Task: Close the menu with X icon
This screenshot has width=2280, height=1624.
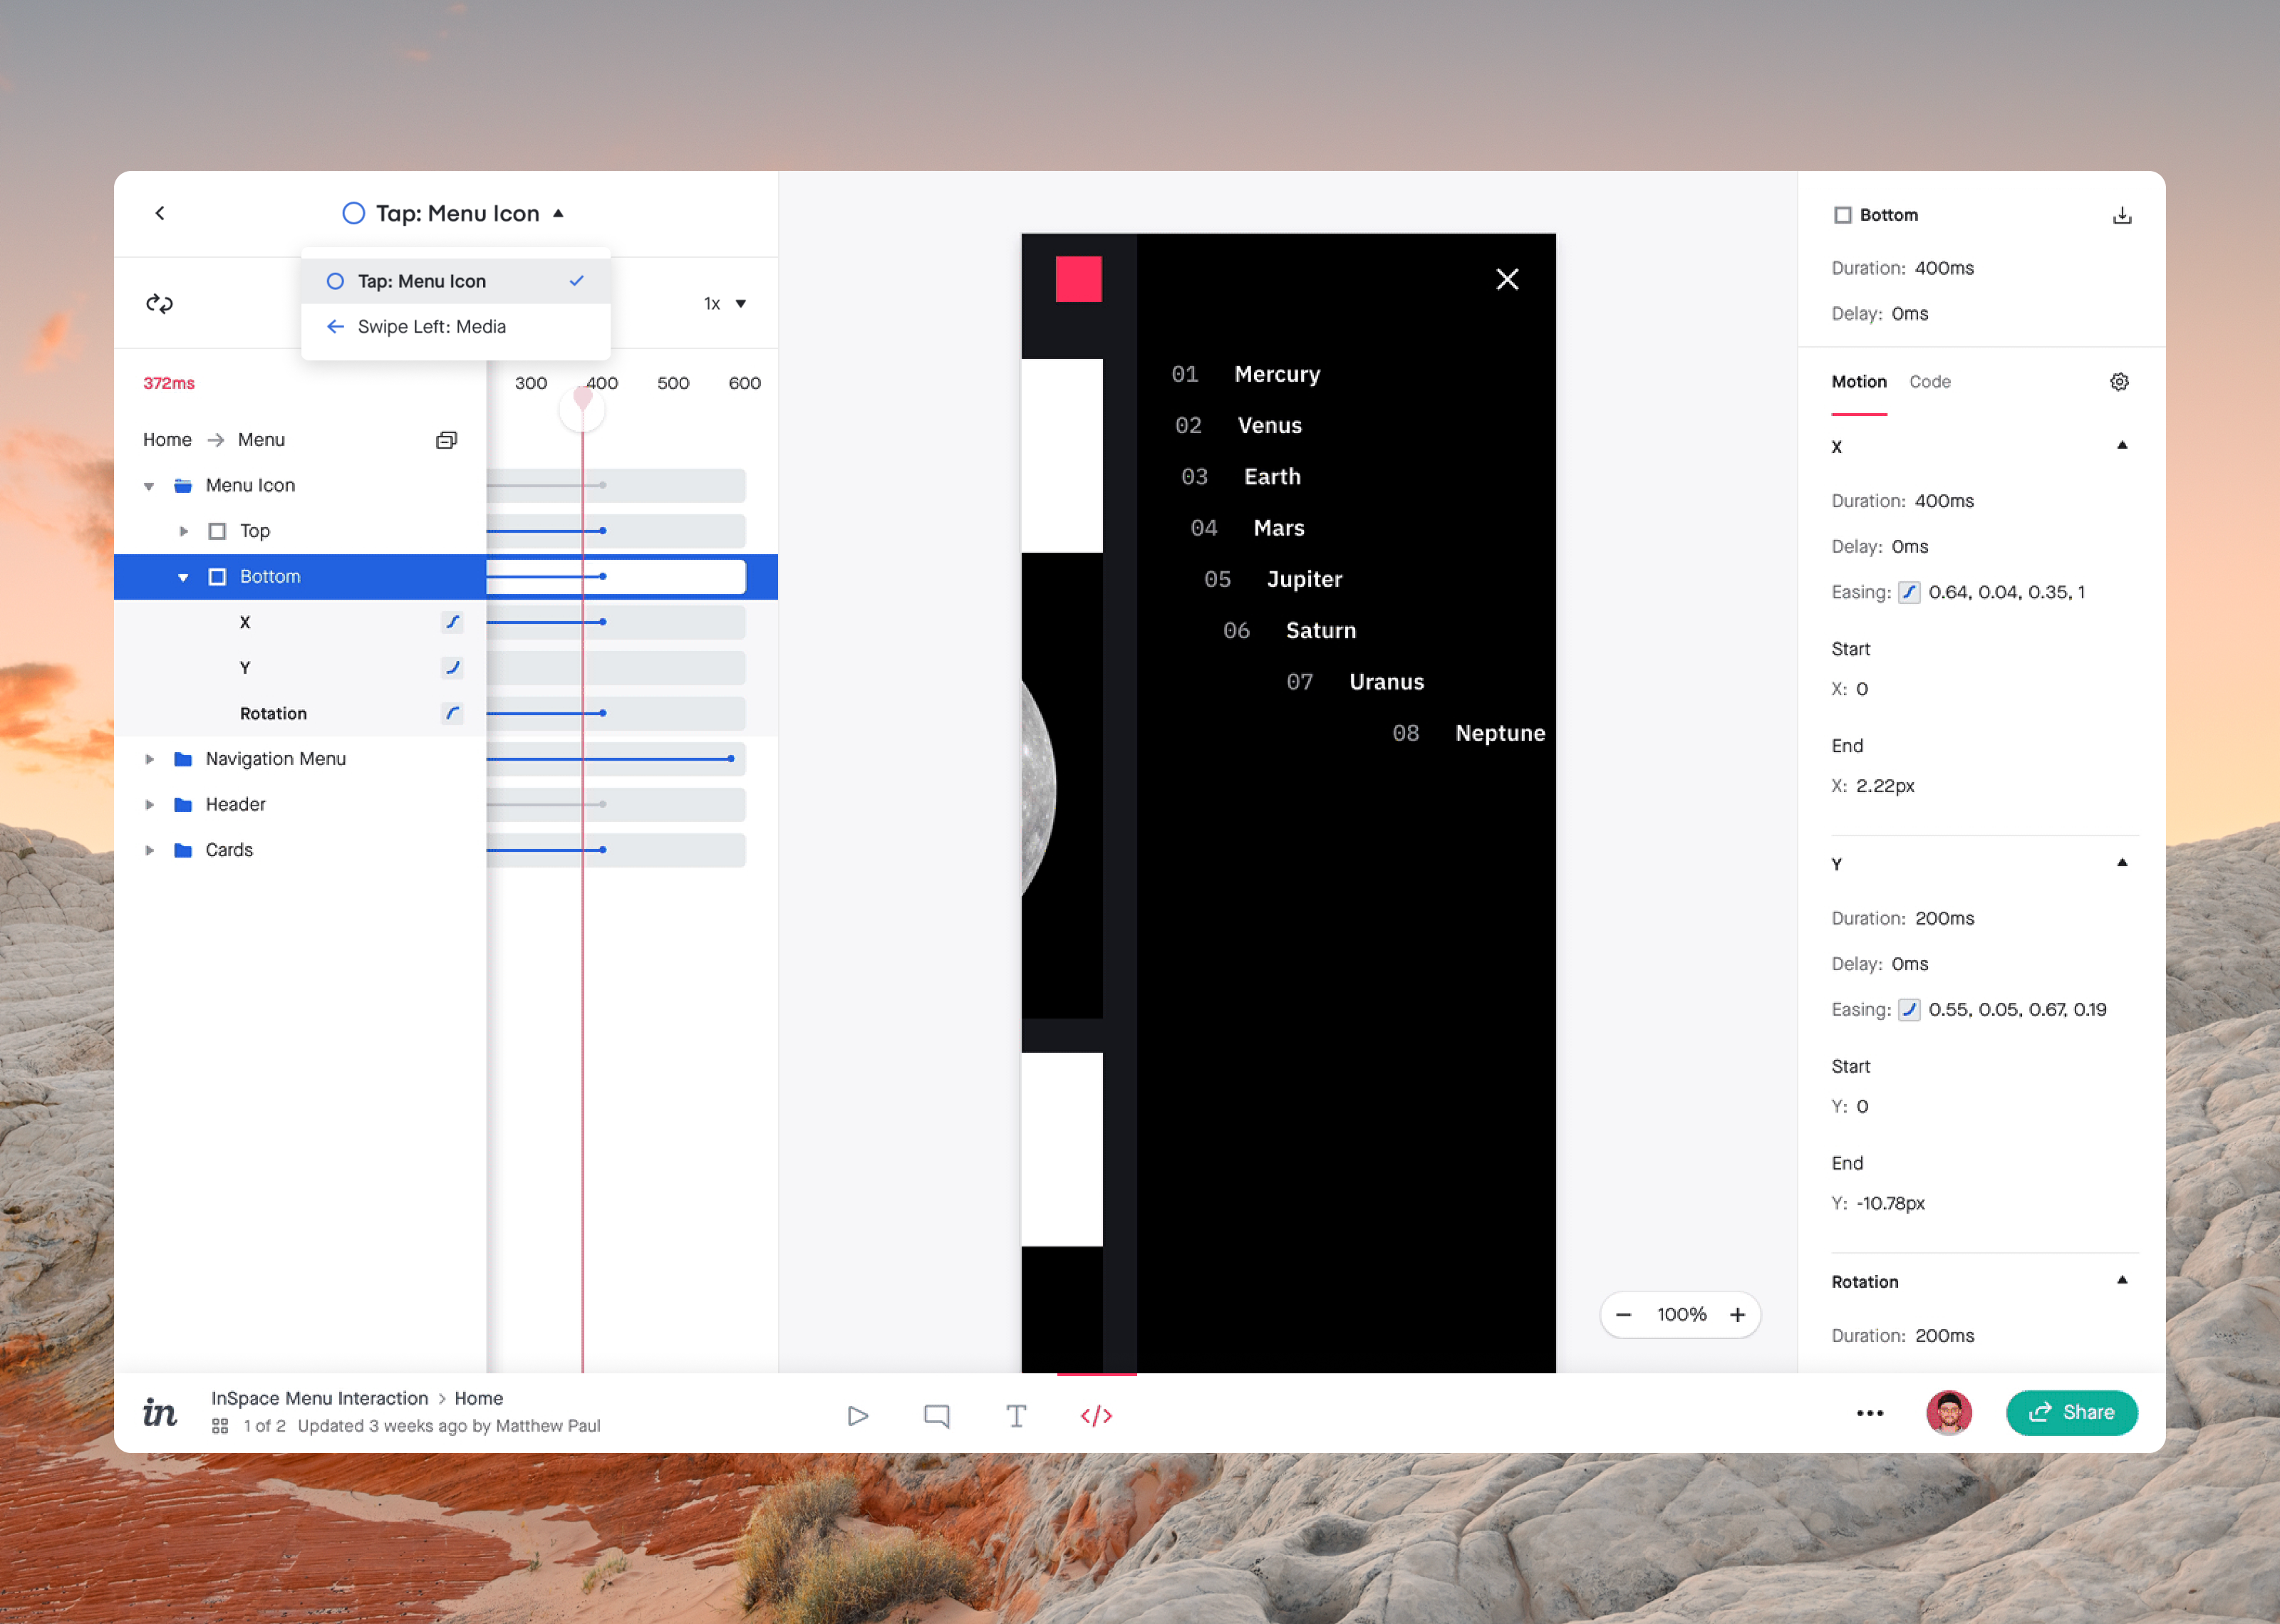Action: (1507, 279)
